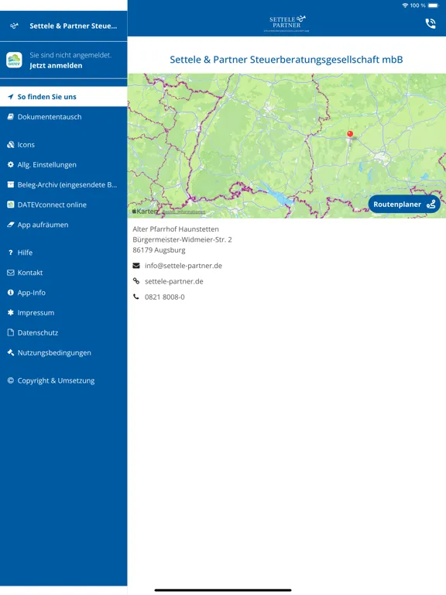Click the Dokumententausch book icon
This screenshot has width=446, height=595.
pos(11,117)
